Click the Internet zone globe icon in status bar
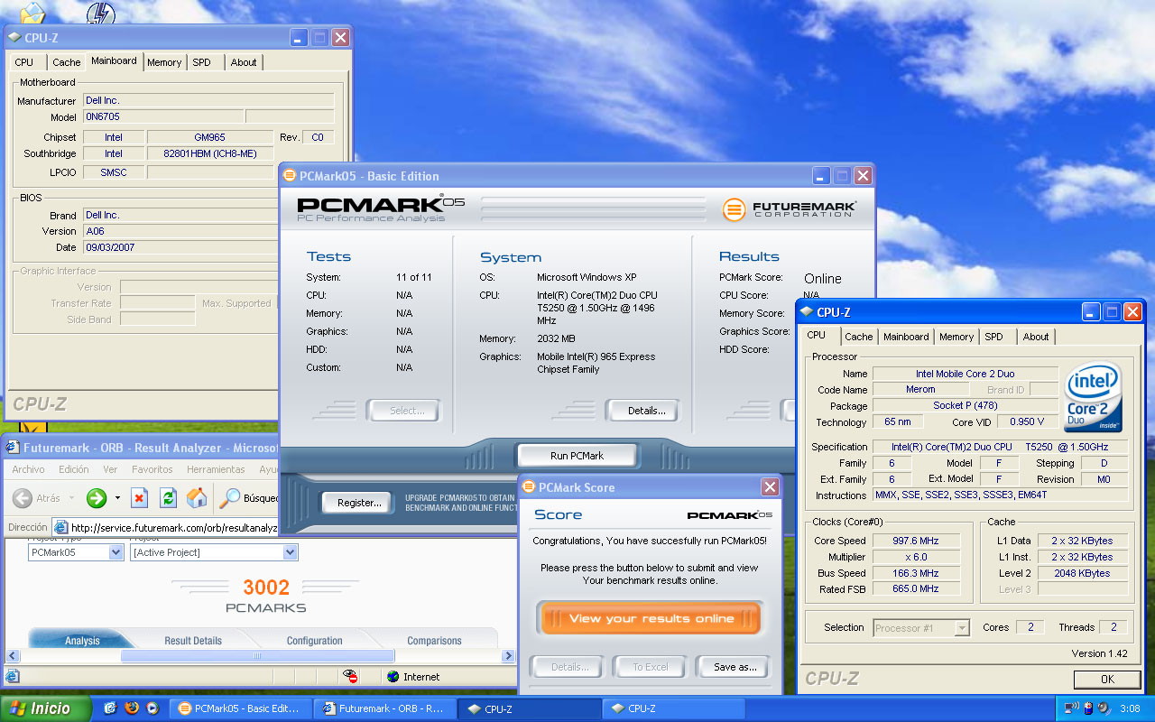Screen dimensions: 1155x722 tap(393, 676)
